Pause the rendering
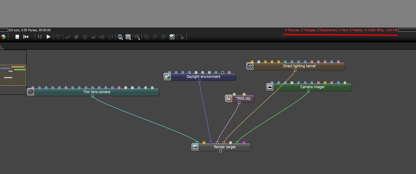416x174 pixels. [40, 37]
